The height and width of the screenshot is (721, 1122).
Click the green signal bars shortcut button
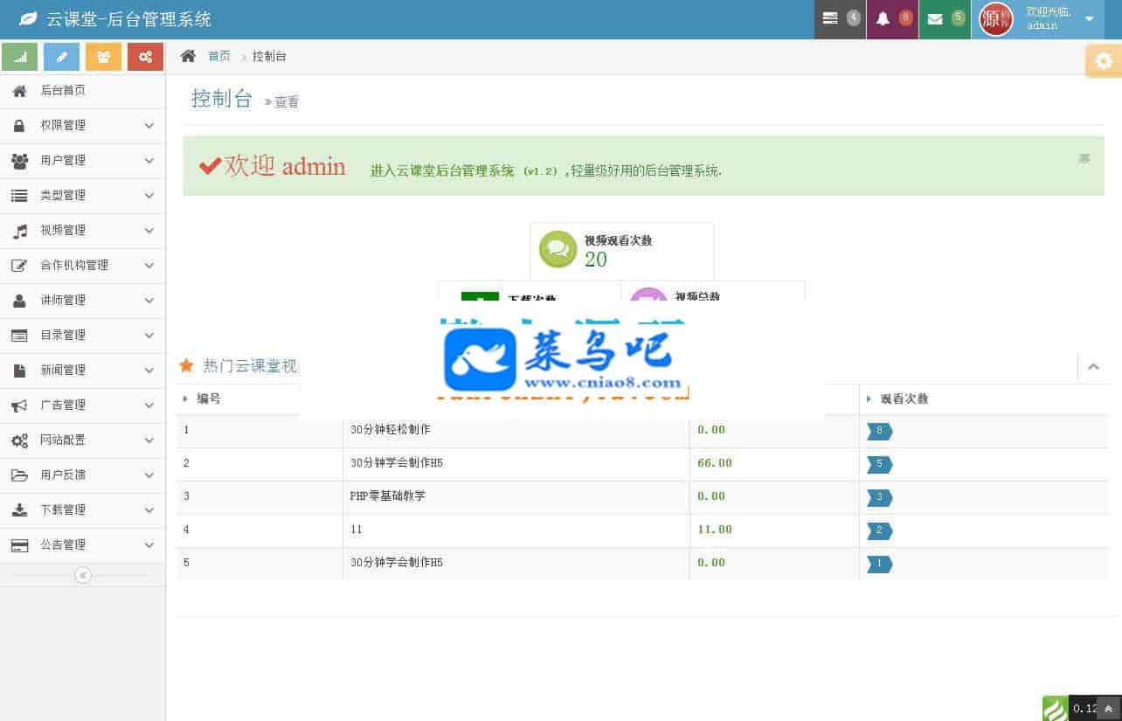[20, 57]
